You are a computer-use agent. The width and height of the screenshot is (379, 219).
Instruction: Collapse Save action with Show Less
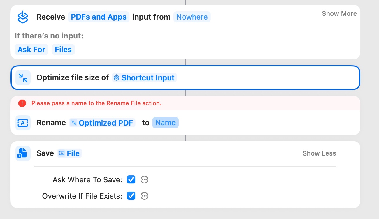[319, 153]
